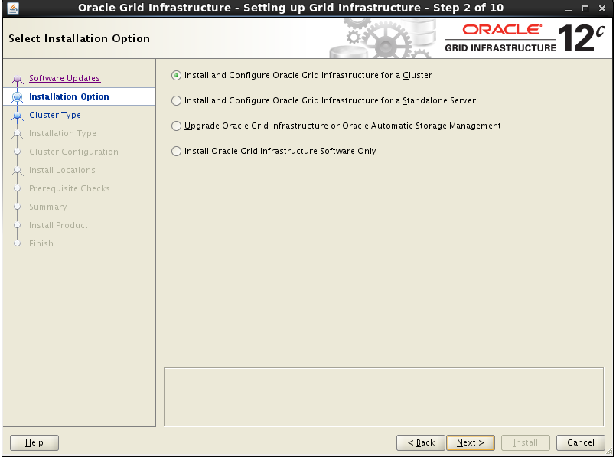Close the installer window
This screenshot has width=616, height=457.
click(x=602, y=8)
